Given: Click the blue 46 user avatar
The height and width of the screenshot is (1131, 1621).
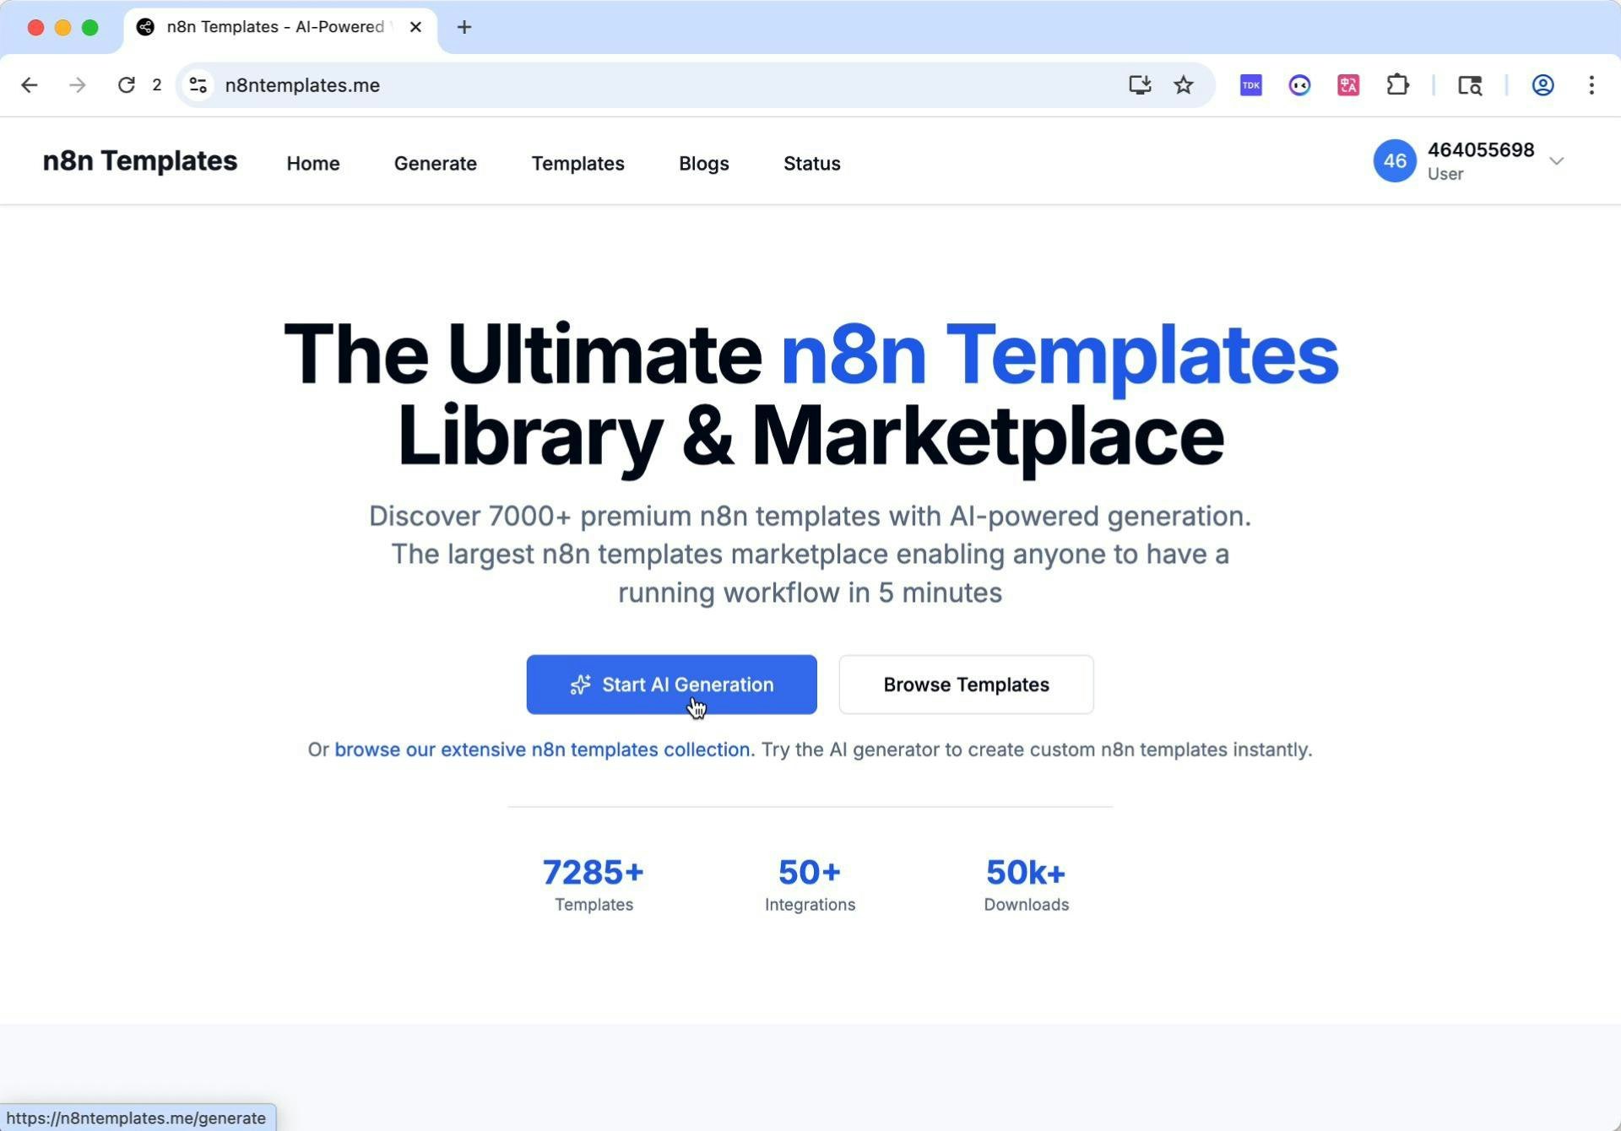Looking at the screenshot, I should click(1394, 161).
